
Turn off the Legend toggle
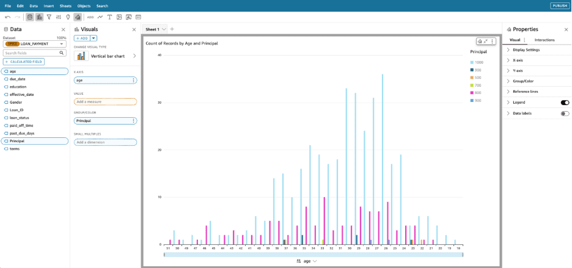(x=565, y=103)
